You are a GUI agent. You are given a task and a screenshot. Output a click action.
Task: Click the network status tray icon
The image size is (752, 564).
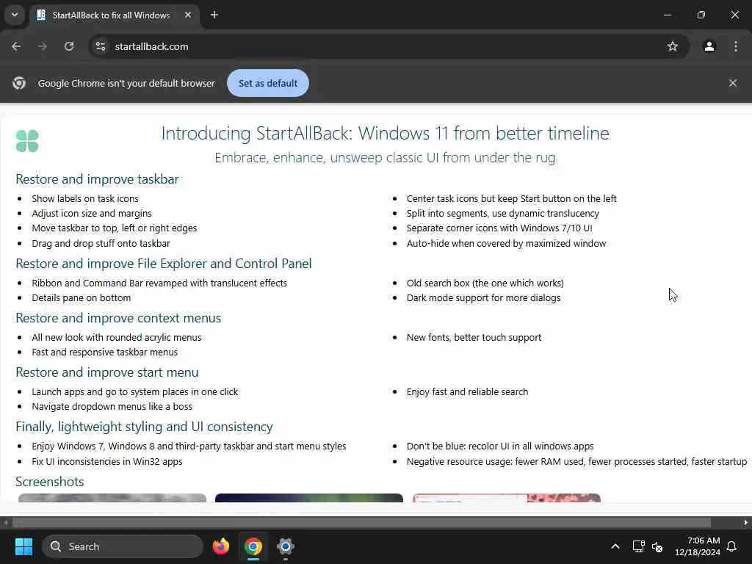pos(638,546)
